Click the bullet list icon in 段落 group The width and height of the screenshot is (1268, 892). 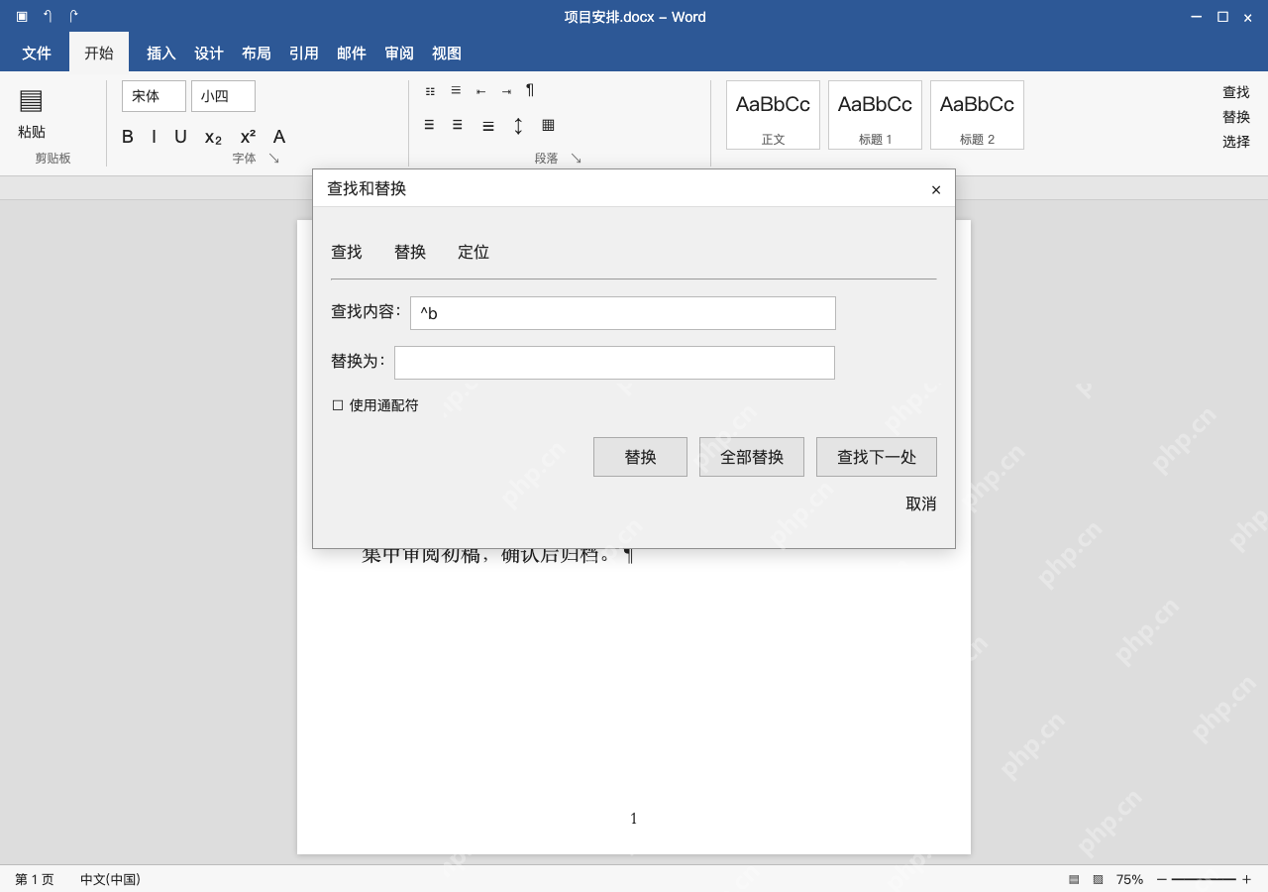pos(430,91)
